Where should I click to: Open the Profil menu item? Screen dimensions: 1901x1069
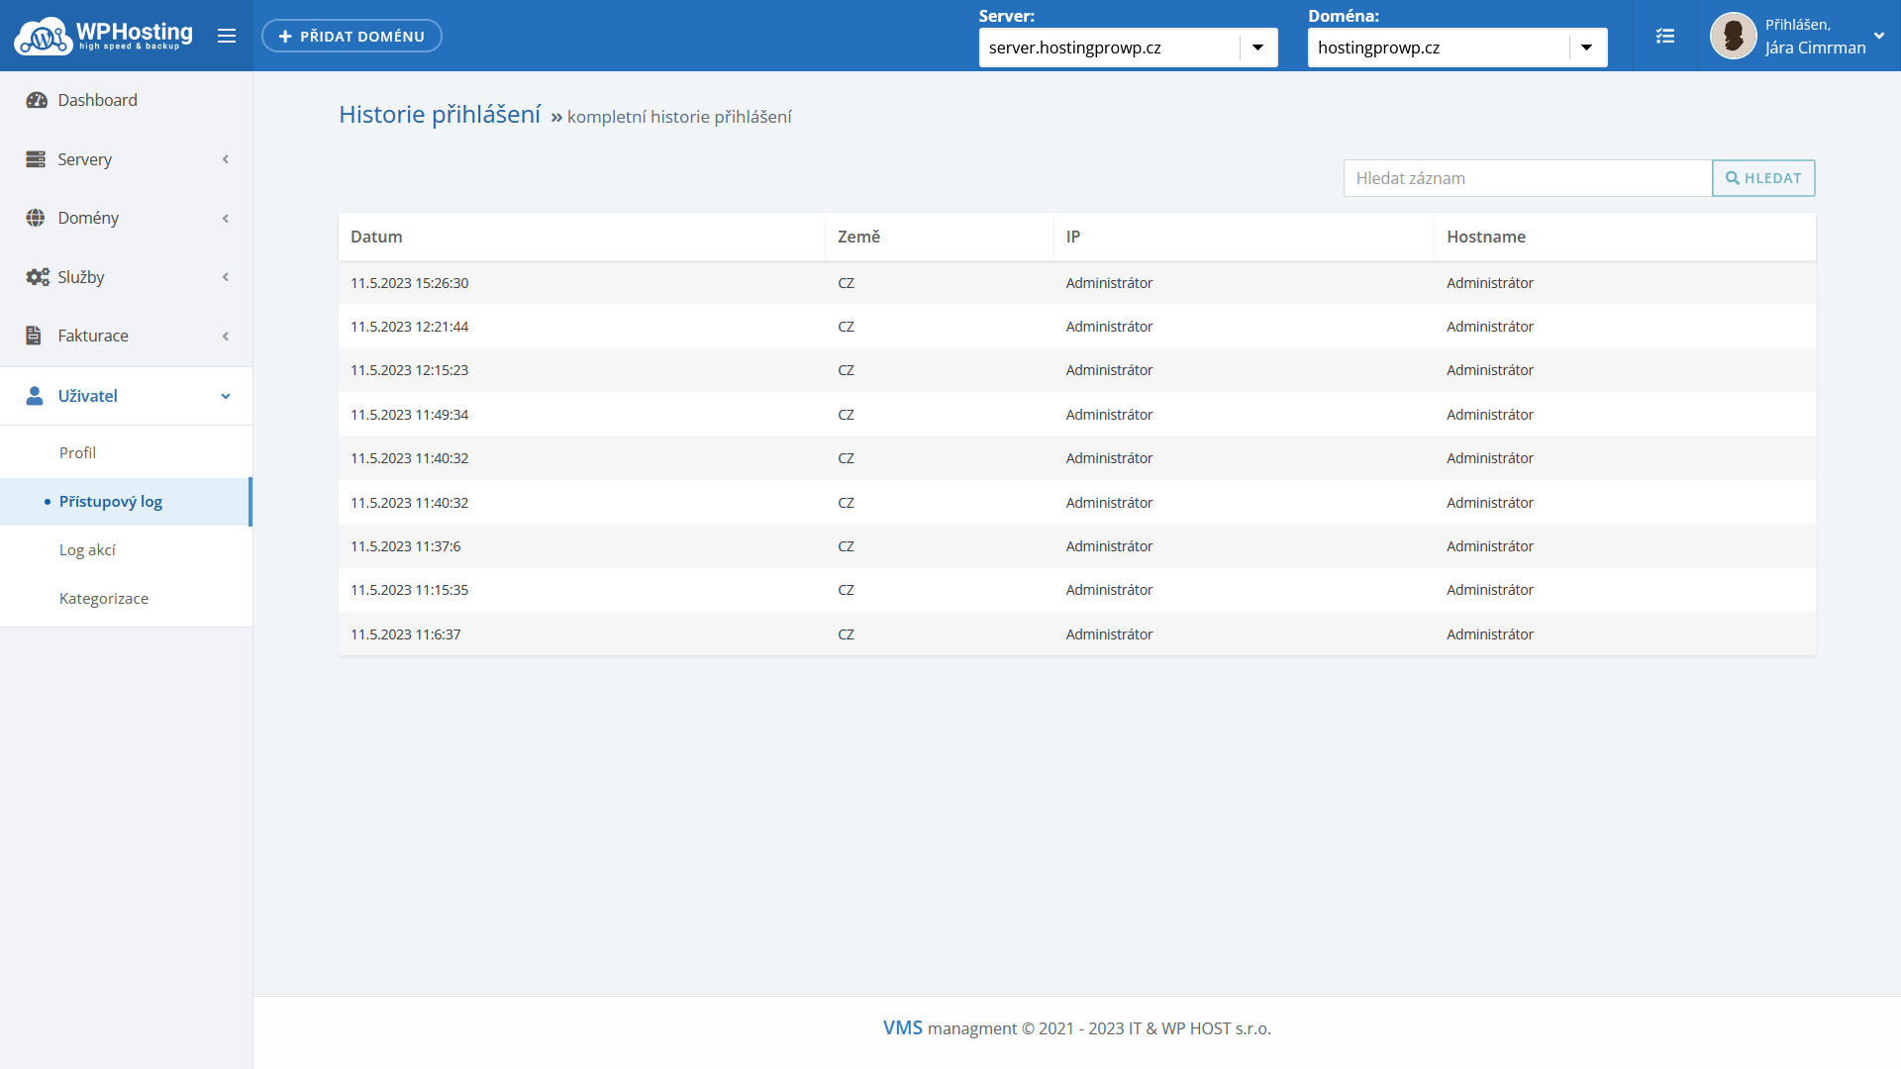[x=77, y=452]
